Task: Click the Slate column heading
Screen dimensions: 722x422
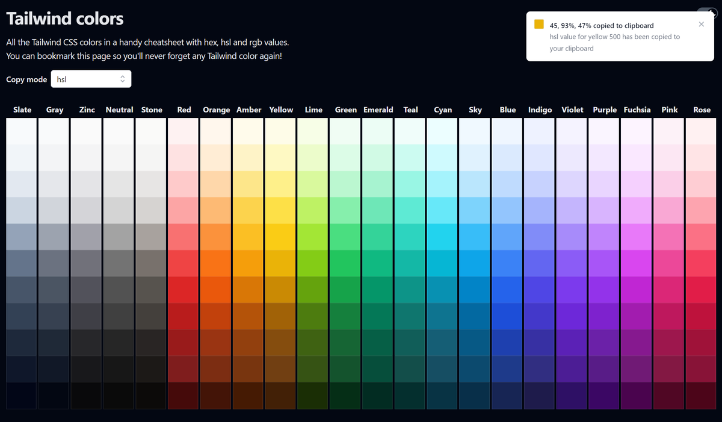Action: (22, 110)
